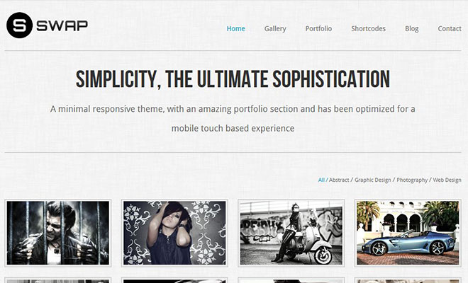Viewport: 468px width, 283px height.
Task: Visit the Blog page
Action: pos(411,28)
